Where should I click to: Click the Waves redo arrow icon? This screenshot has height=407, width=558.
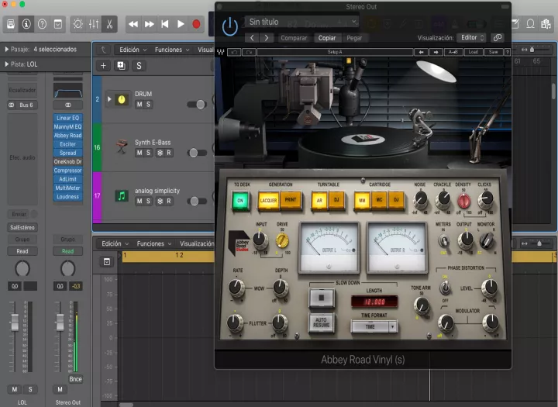(249, 52)
